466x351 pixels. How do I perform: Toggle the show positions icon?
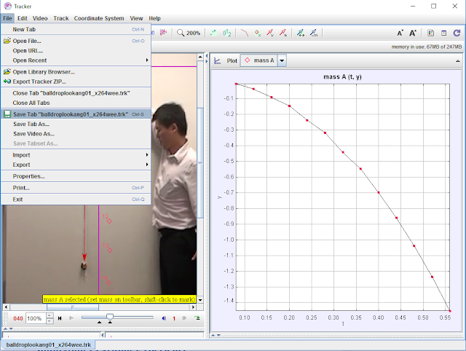pos(258,33)
